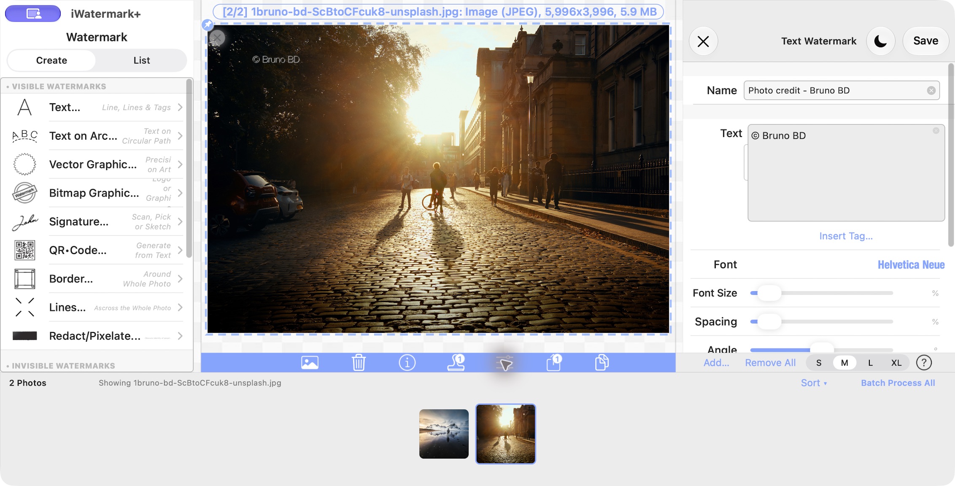Click the copy documents icon in toolbar
The height and width of the screenshot is (486, 955).
pos(602,362)
